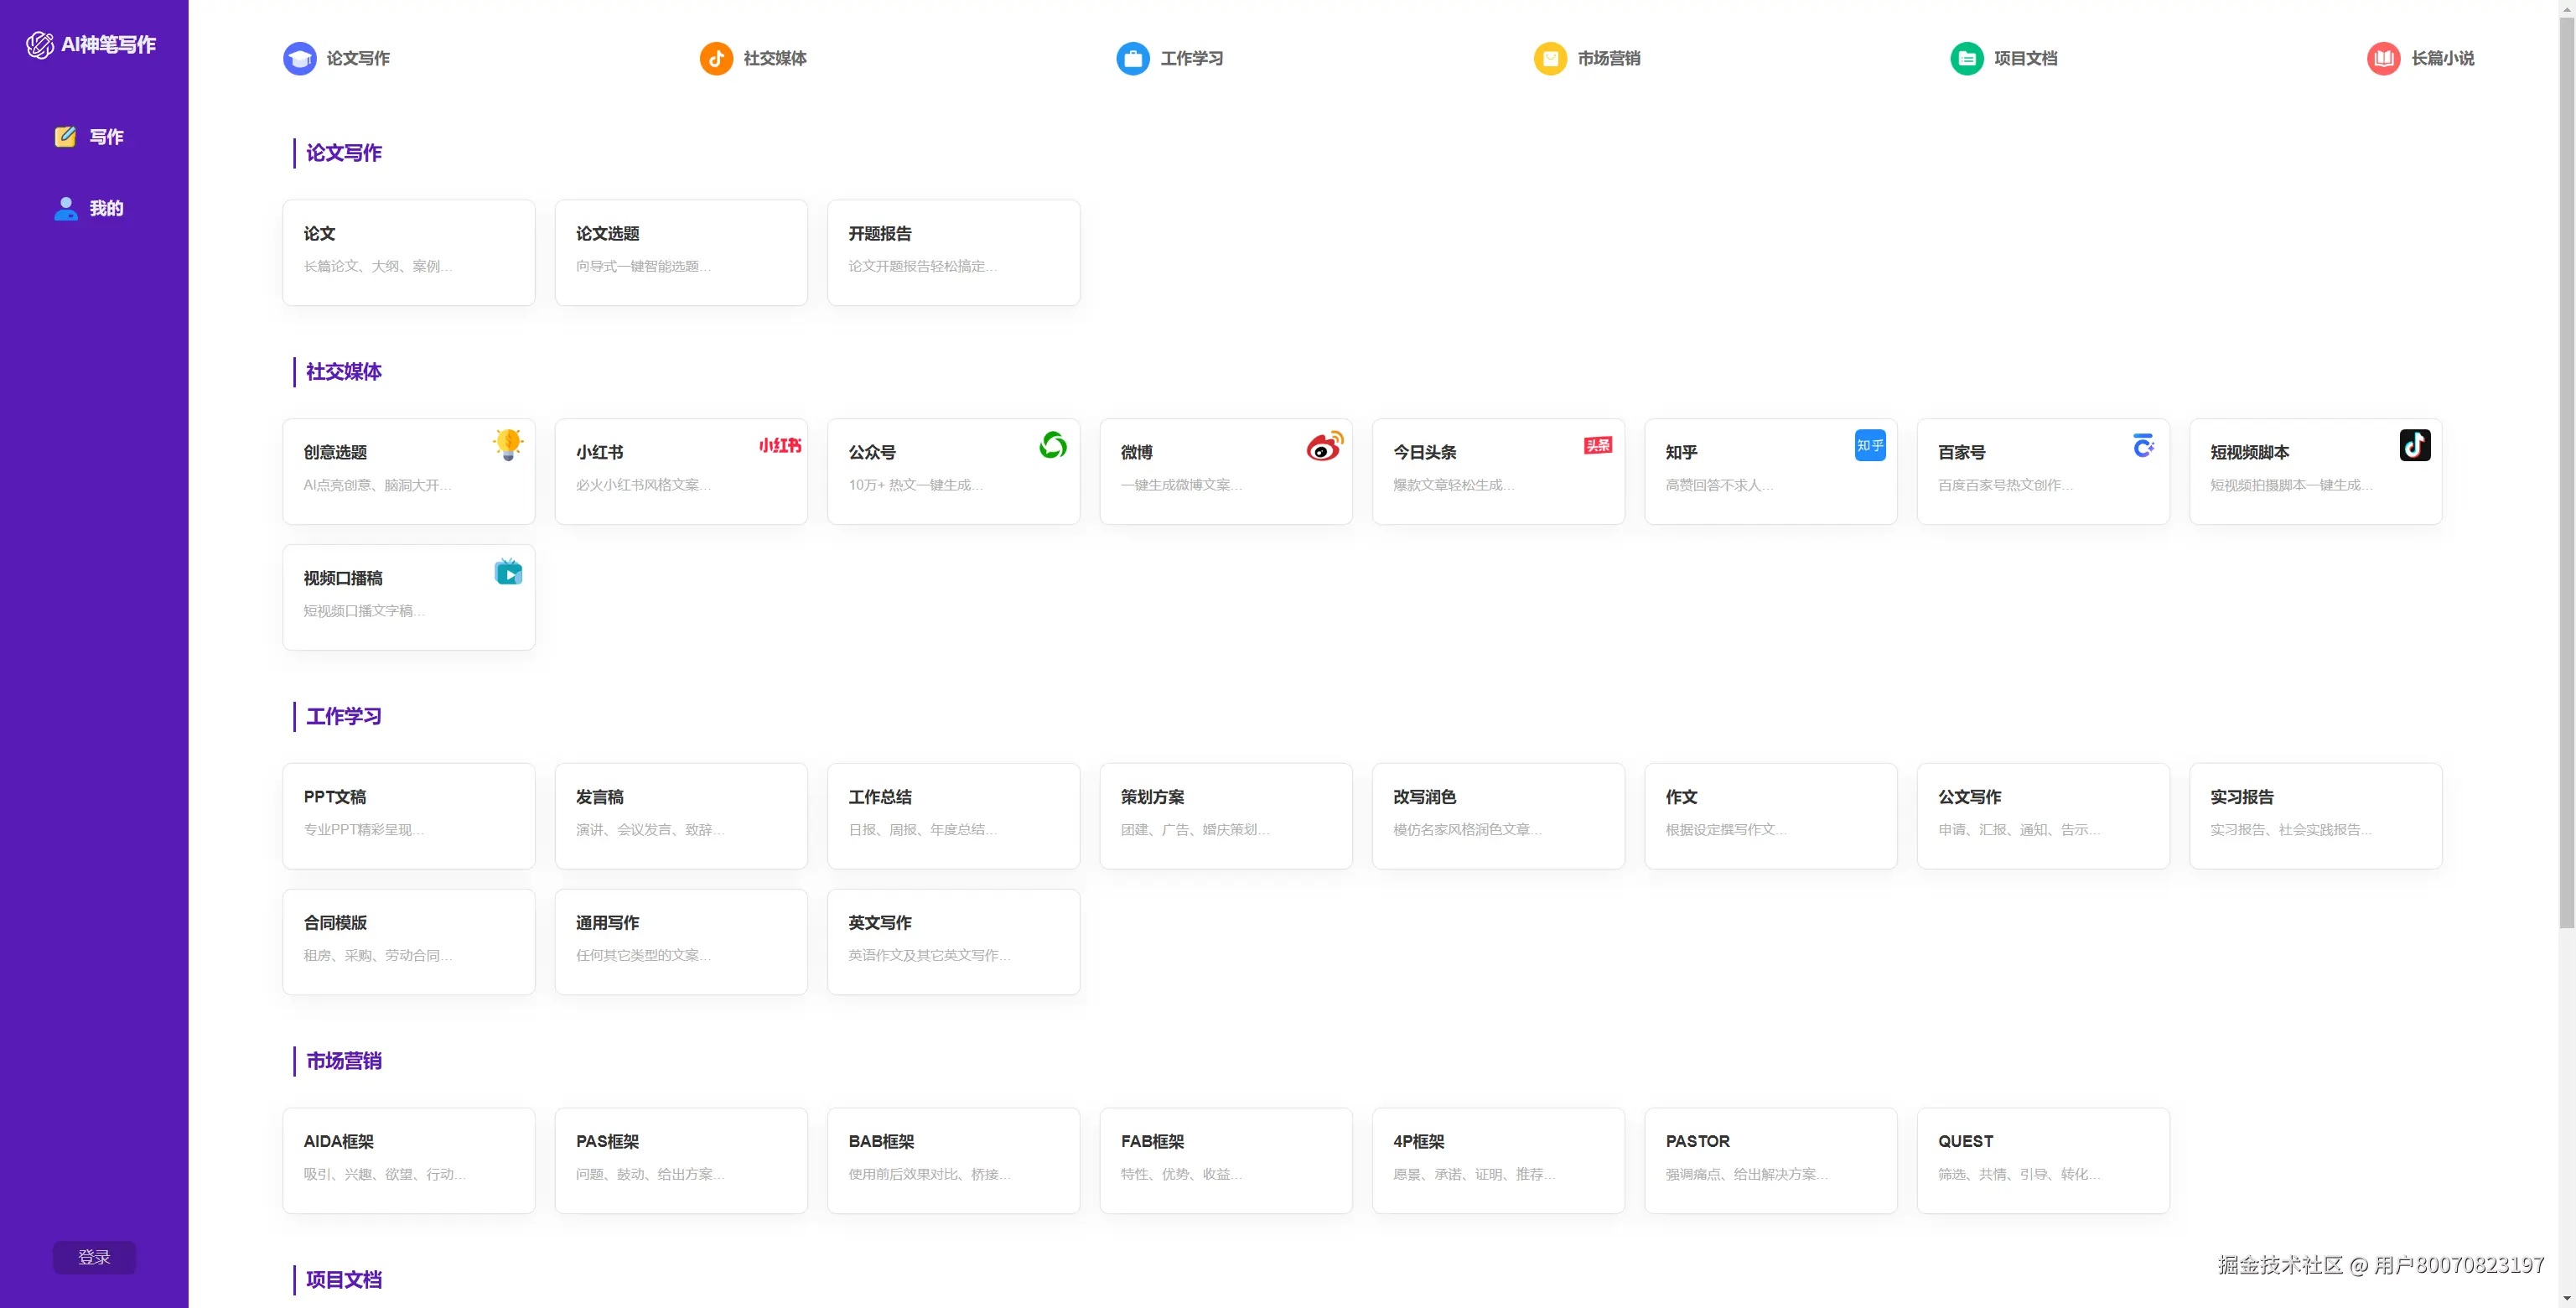
Task: Open the PPT文稿 writing template
Action: coord(408,815)
